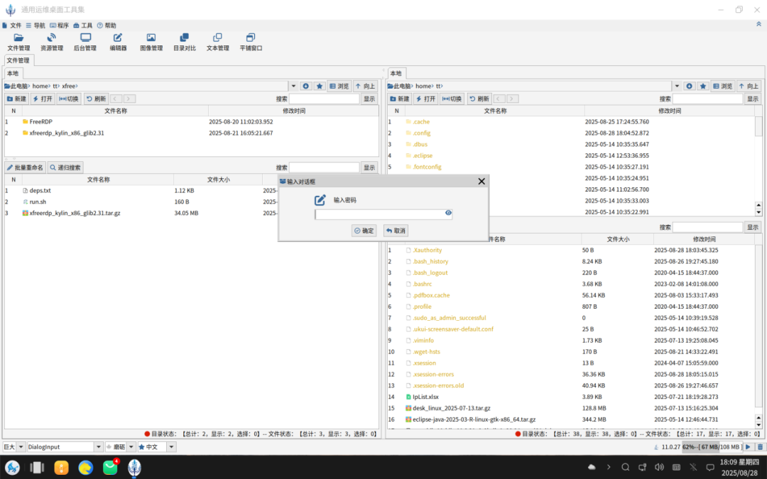The width and height of the screenshot is (767, 479).
Task: Open the 文件 menu
Action: pos(12,26)
